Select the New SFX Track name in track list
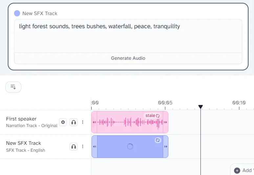254x175 pixels. tap(24, 143)
